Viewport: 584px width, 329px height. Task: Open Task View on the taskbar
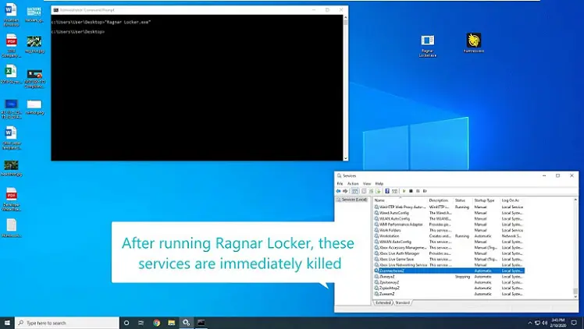tap(141, 323)
